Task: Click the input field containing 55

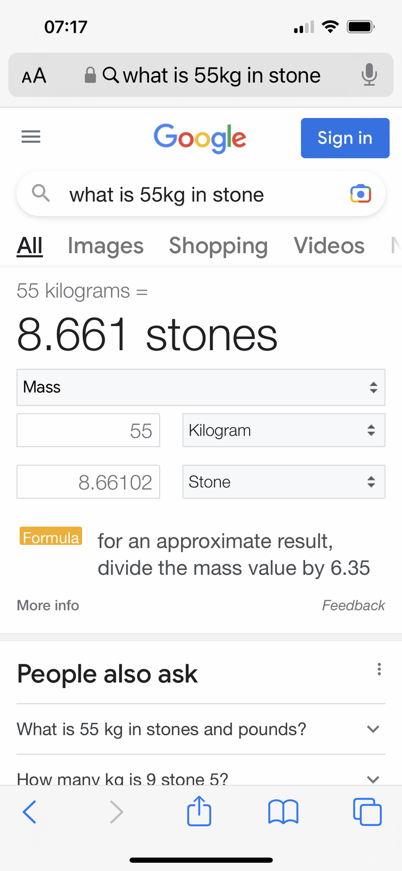Action: click(88, 431)
